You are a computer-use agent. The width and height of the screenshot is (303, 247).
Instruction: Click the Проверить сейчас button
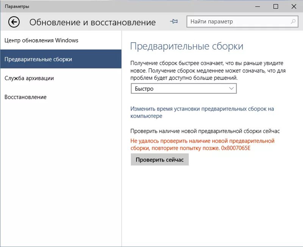159,160
